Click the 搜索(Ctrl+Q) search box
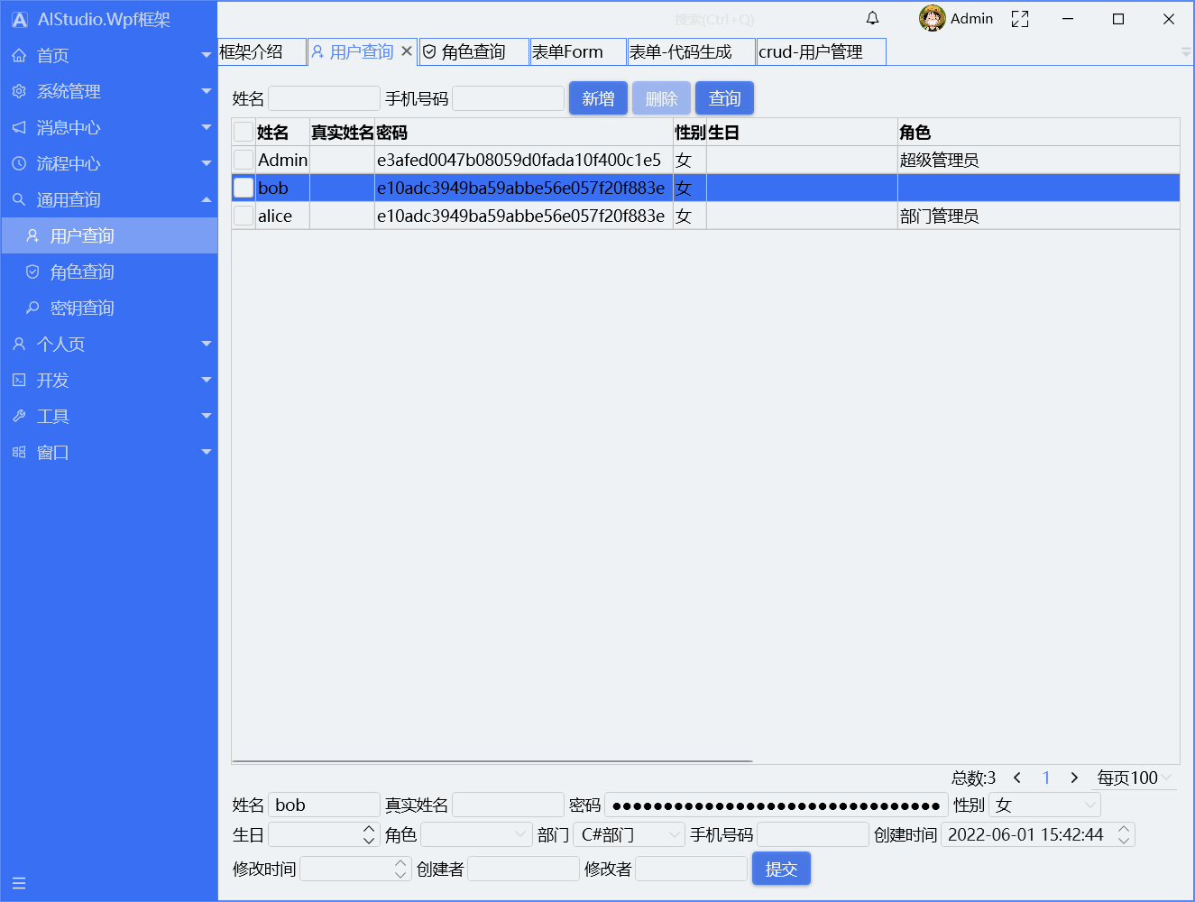1195x902 pixels. [713, 19]
